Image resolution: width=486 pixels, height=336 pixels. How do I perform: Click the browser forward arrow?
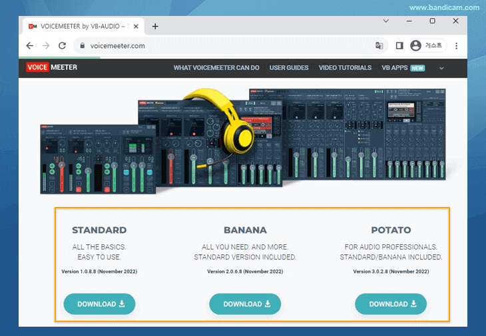[x=46, y=46]
